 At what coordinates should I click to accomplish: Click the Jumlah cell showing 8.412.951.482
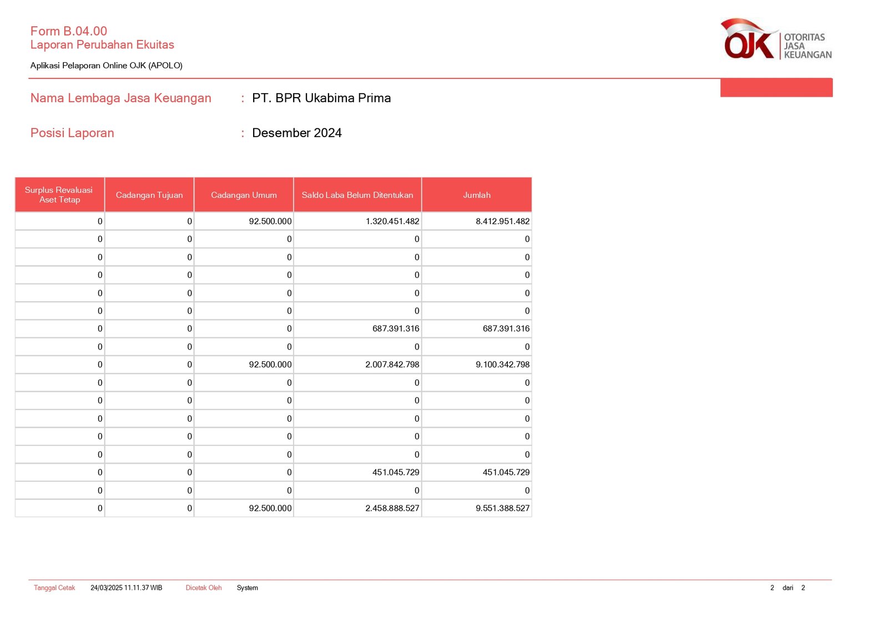[x=502, y=221]
